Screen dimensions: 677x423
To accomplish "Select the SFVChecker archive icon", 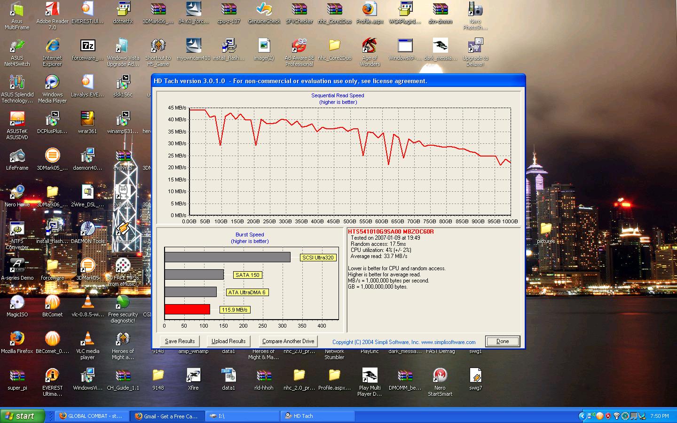I will tap(299, 13).
